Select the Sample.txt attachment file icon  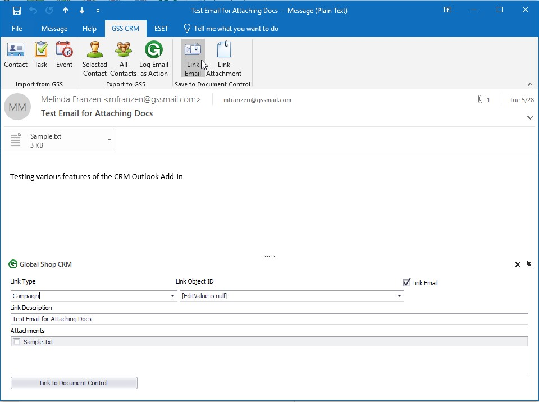coord(16,140)
